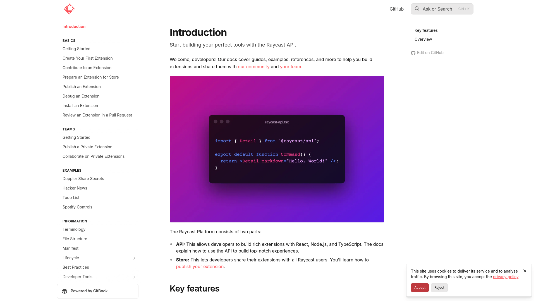Image resolution: width=536 pixels, height=301 pixels.
Task: Click the search/Ask icon in search bar
Action: [417, 8]
